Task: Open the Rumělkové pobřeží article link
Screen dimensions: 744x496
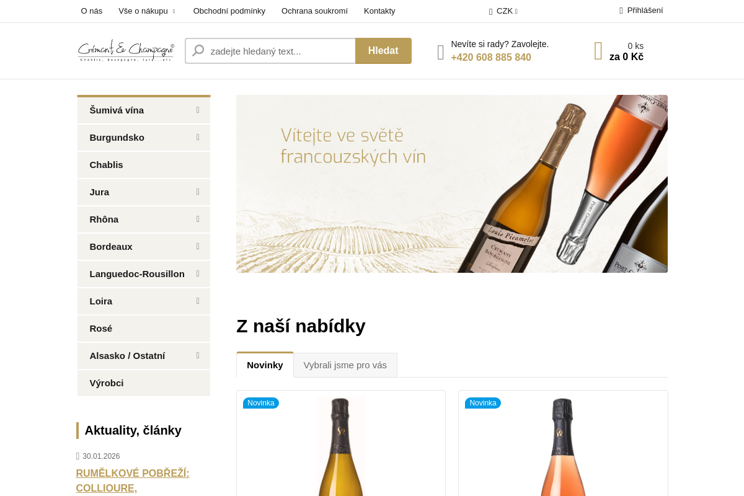Action: [133, 480]
